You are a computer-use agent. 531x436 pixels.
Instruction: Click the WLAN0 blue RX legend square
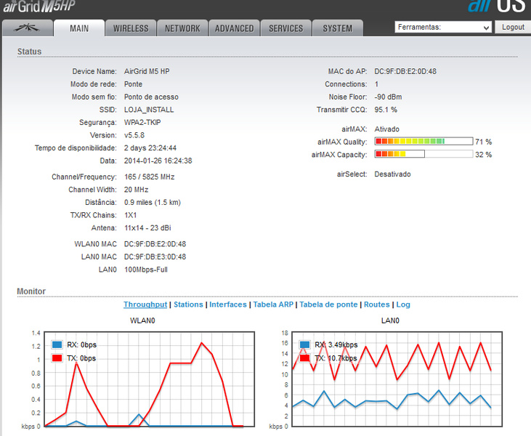pos(57,345)
